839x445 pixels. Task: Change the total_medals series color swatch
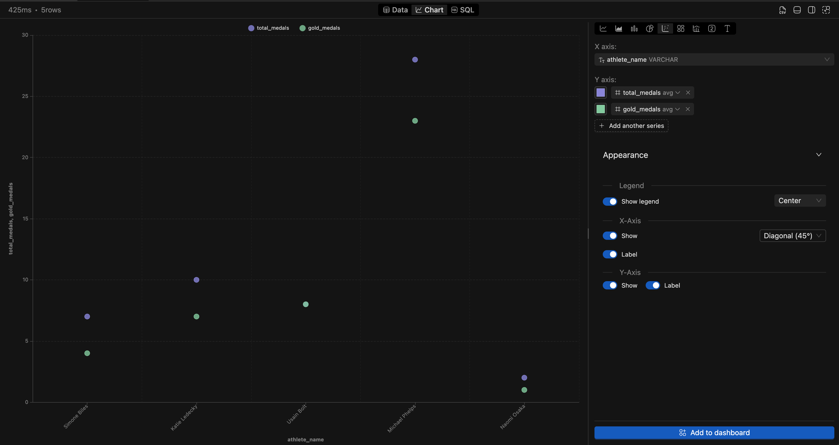[601, 93]
